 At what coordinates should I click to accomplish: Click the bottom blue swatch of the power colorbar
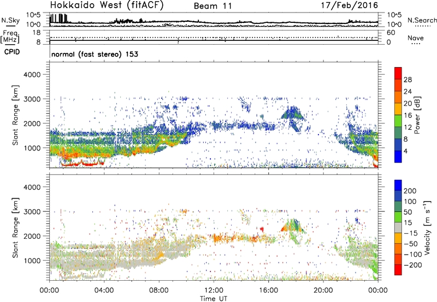tap(398, 156)
